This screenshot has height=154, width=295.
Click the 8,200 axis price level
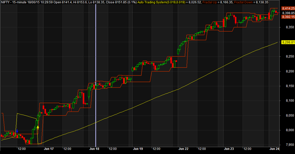[290, 71]
